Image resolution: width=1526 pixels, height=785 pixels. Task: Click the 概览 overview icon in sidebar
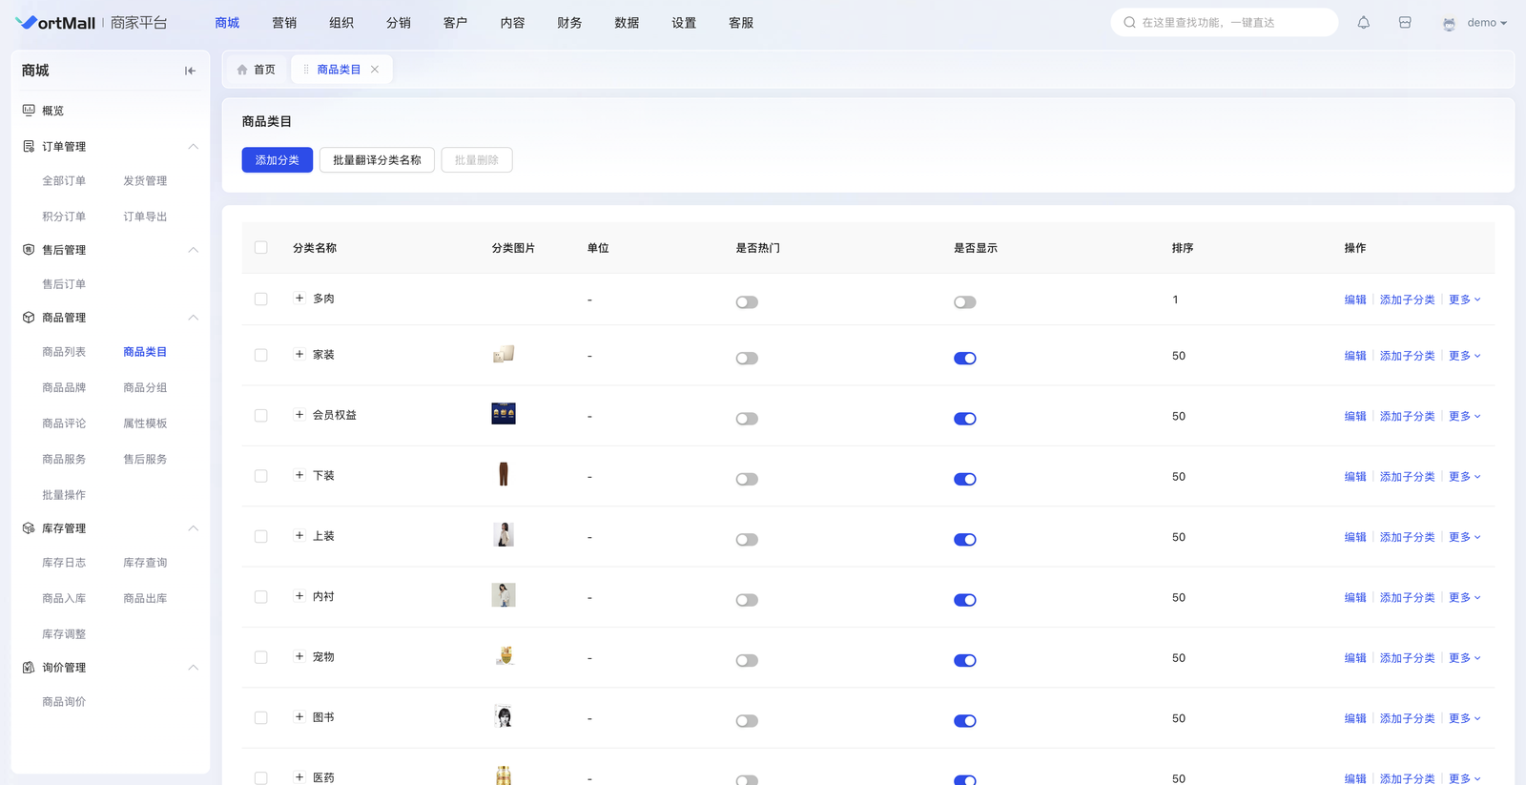pyautogui.click(x=29, y=111)
